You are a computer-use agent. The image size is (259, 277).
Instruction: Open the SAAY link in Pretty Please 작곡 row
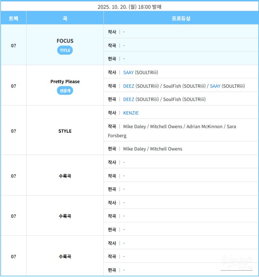215,86
